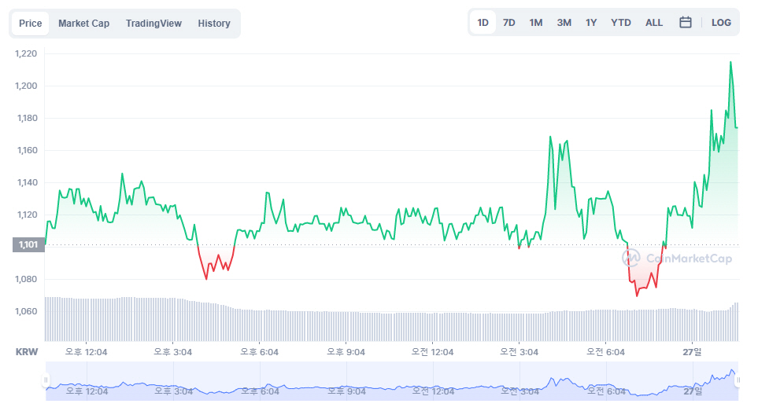The height and width of the screenshot is (411, 758).
Task: Click the left range slider handle
Action: [46, 381]
